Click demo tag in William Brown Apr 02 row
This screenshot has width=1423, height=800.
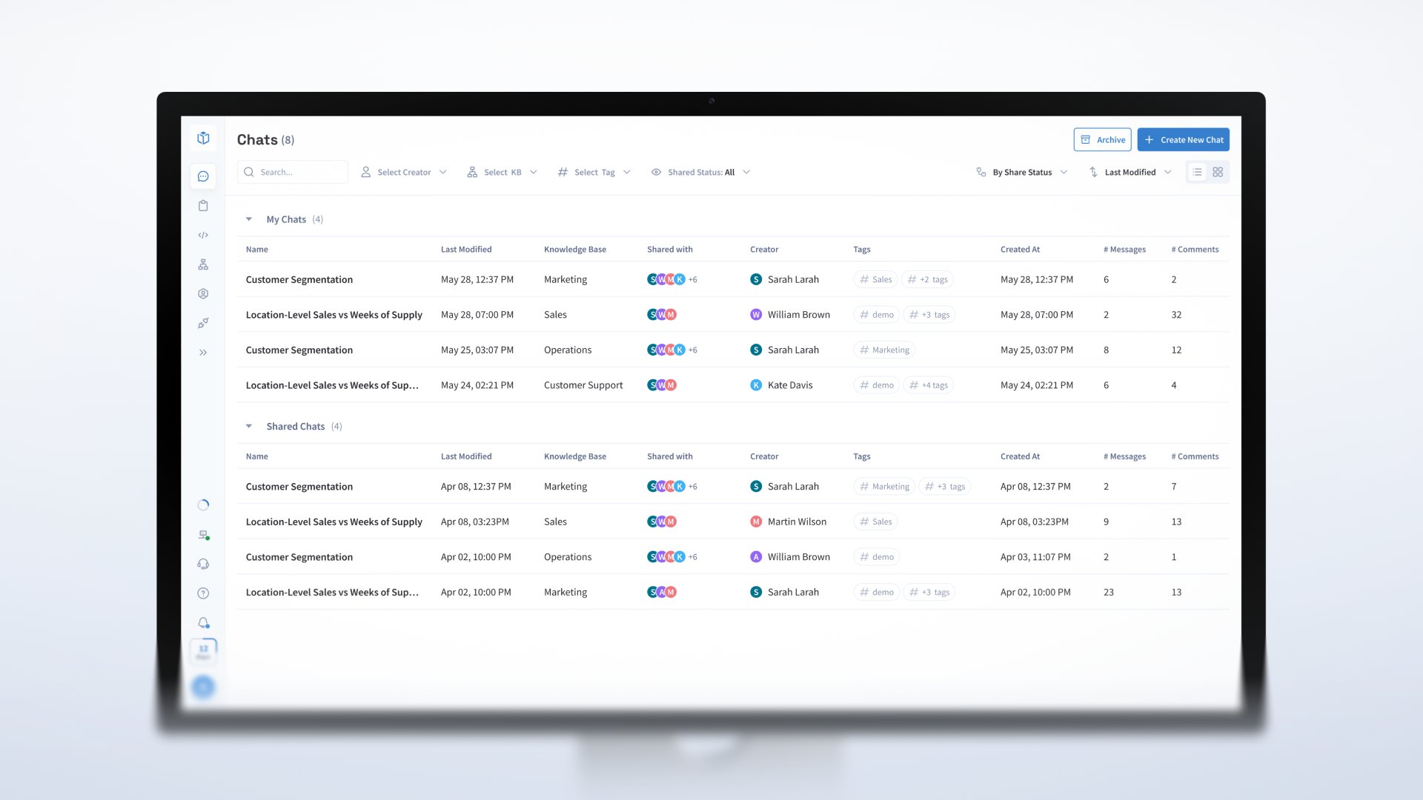(x=876, y=557)
